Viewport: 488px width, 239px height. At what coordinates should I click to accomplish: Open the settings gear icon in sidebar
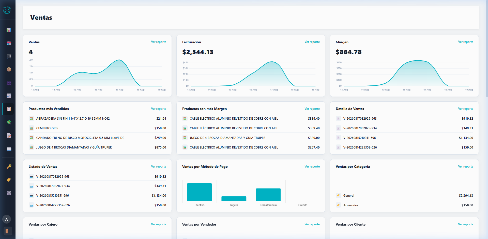tap(9, 193)
